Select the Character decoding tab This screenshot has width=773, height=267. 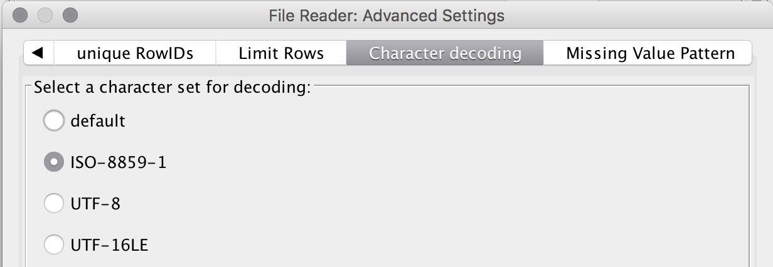click(445, 53)
